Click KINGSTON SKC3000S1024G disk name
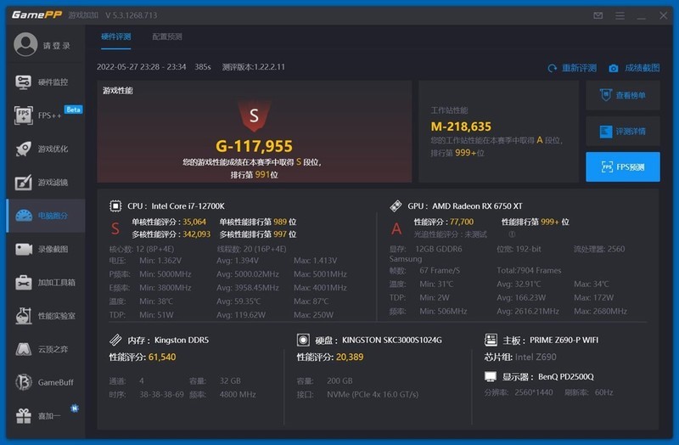This screenshot has height=445, width=679. point(392,340)
